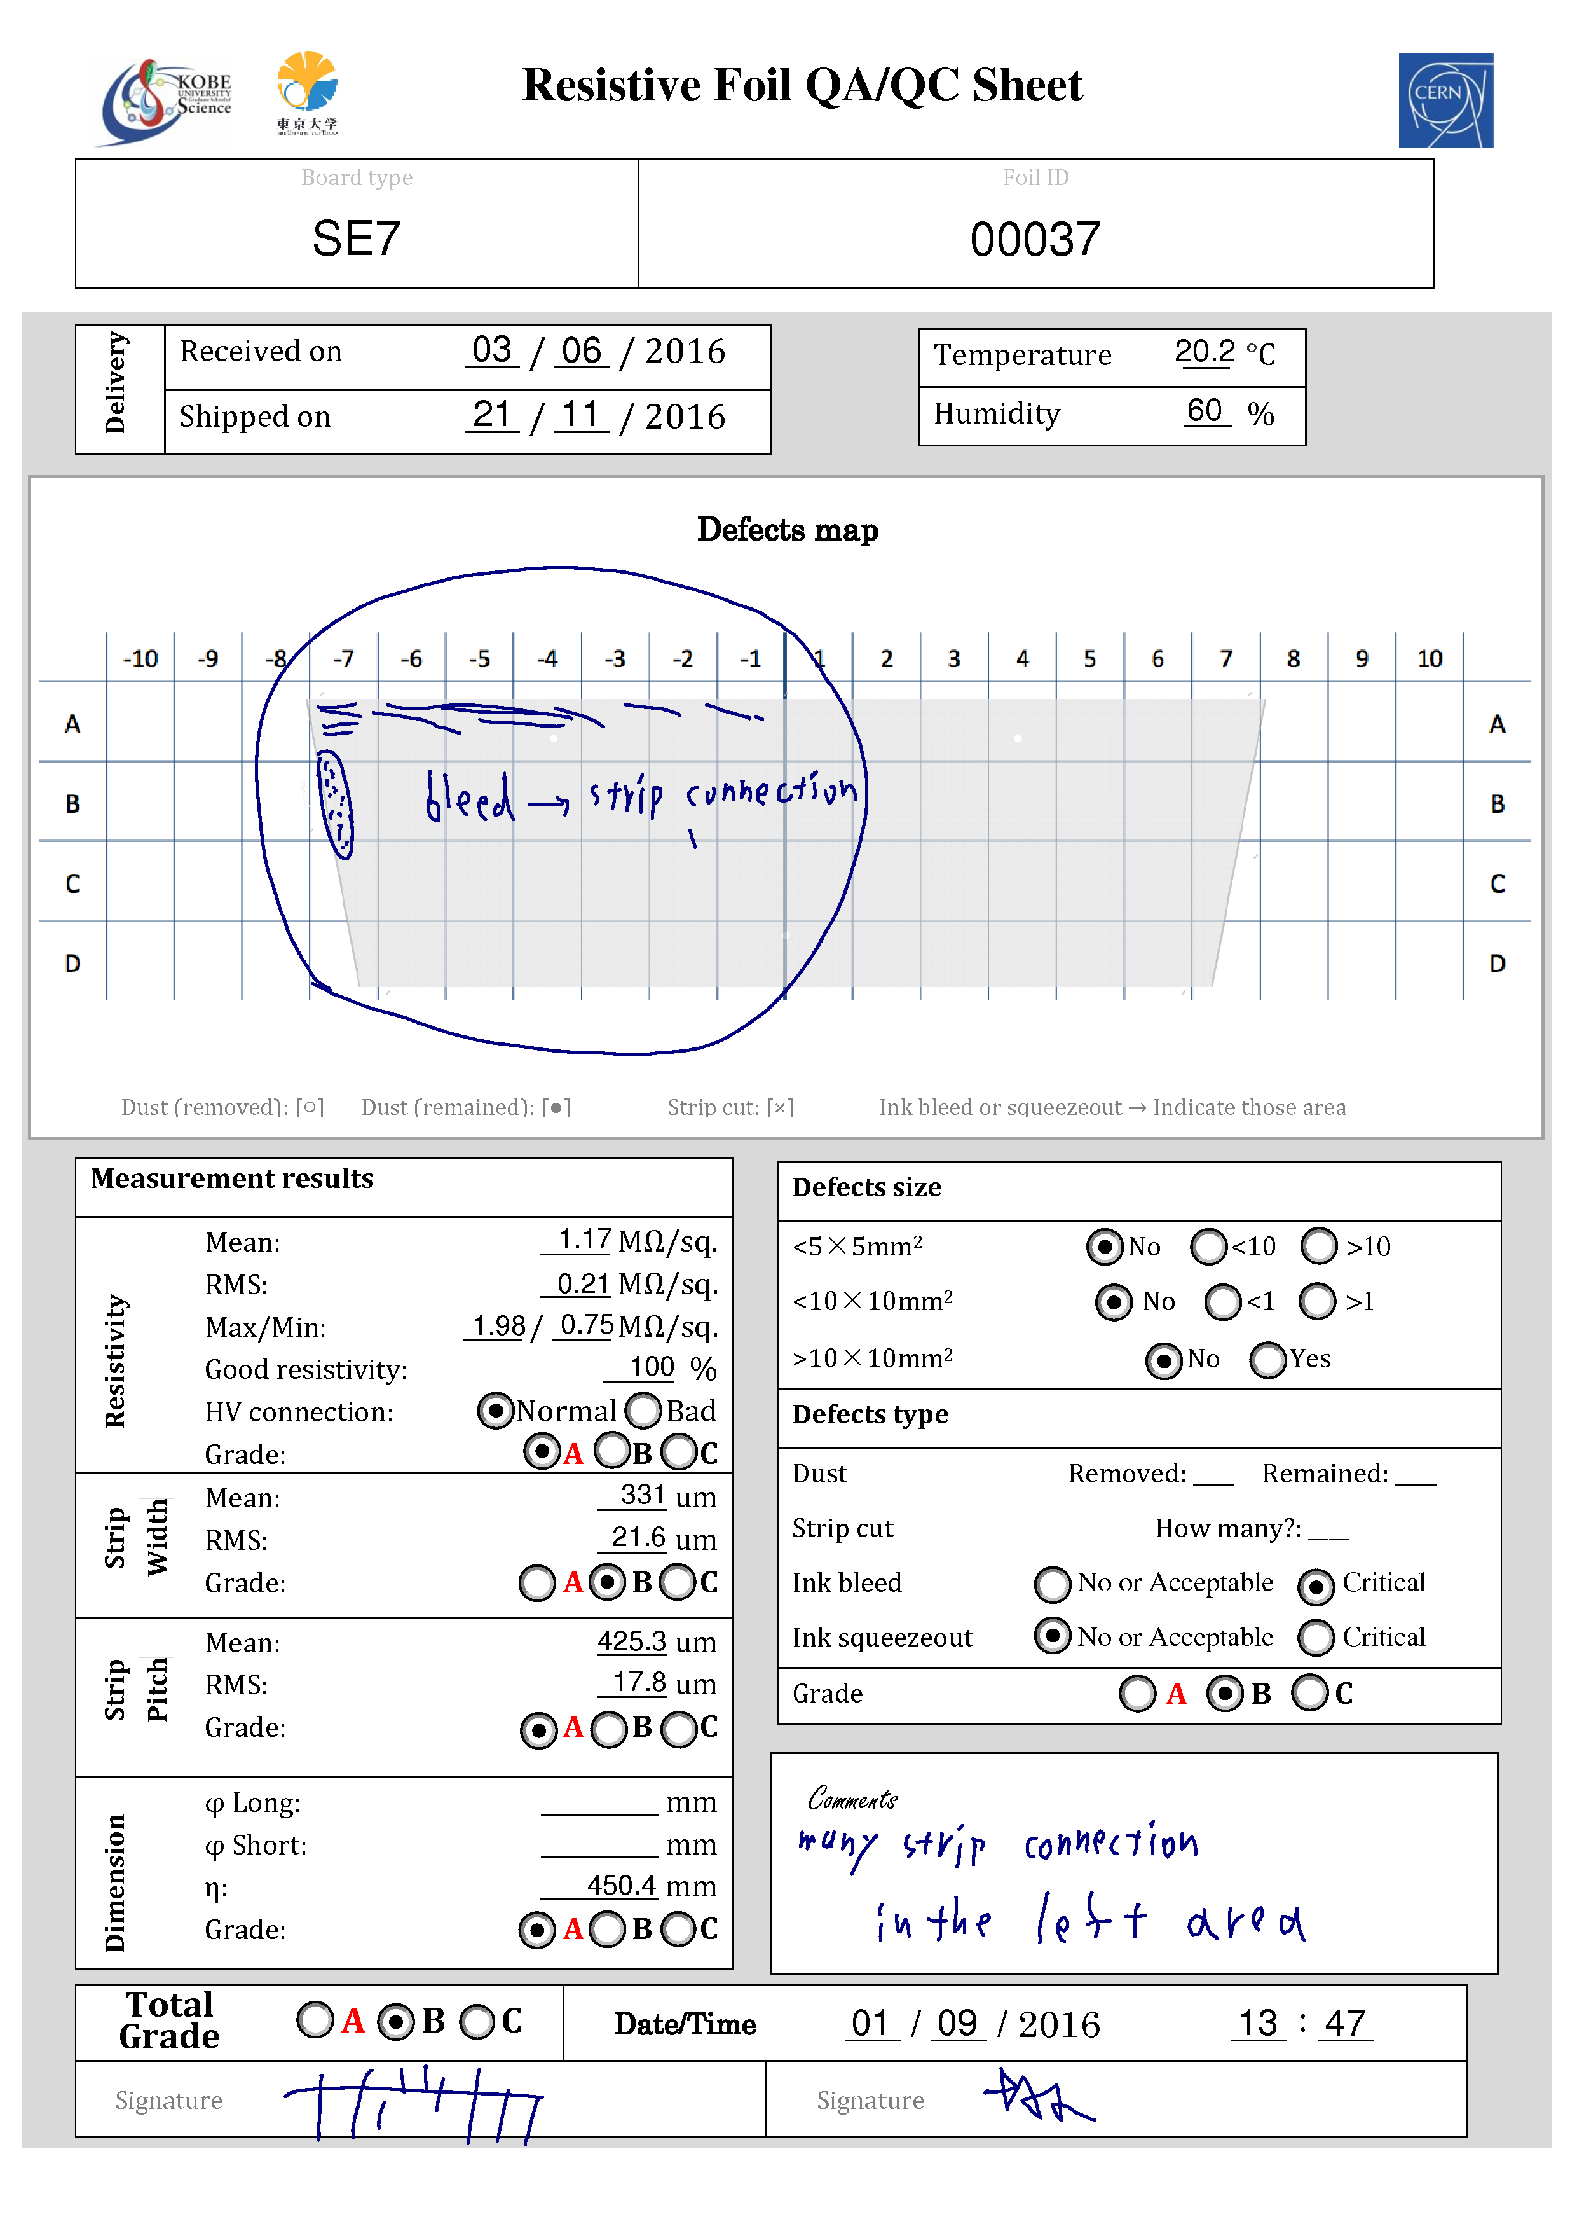
Task: Select HV connection Normal radio button
Action: coord(495,1411)
